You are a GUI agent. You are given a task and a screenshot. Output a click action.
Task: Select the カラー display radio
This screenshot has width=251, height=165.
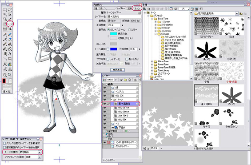(130, 30)
